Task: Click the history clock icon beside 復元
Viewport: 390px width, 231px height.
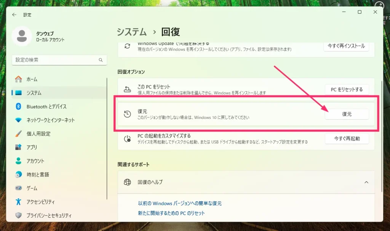Action: click(127, 114)
